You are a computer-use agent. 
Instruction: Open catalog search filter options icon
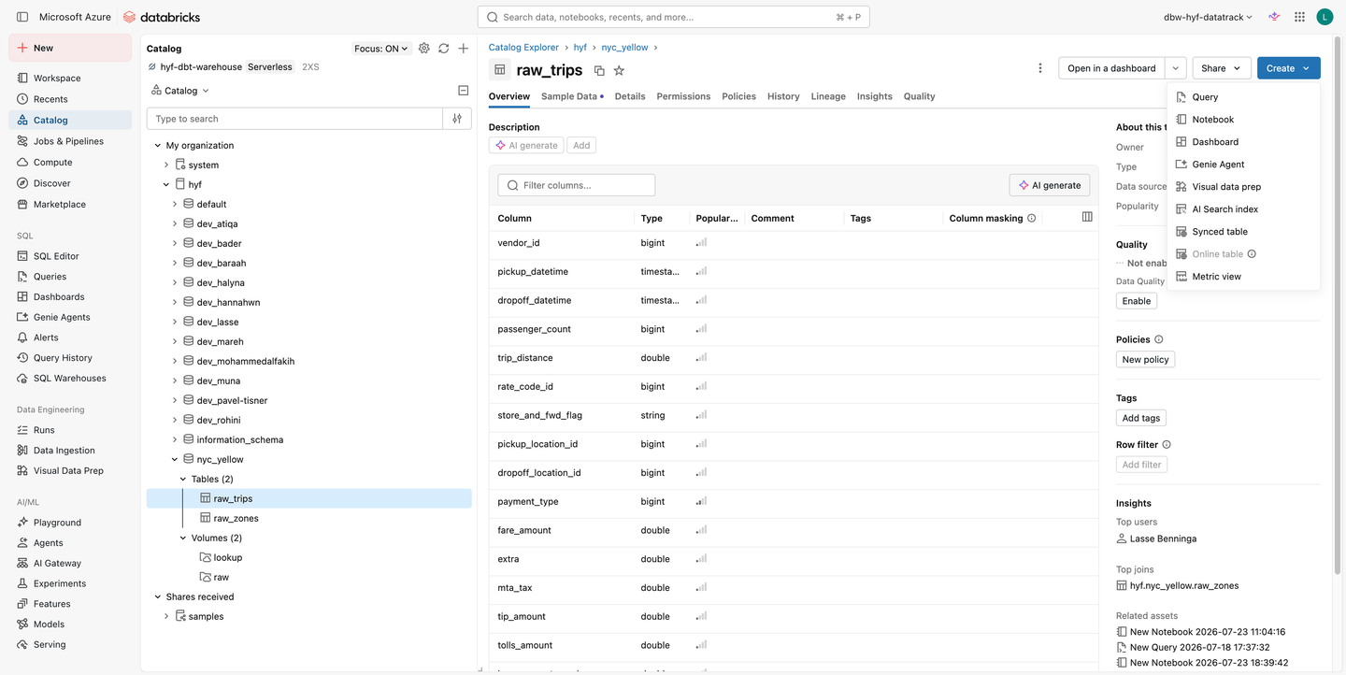tap(457, 119)
